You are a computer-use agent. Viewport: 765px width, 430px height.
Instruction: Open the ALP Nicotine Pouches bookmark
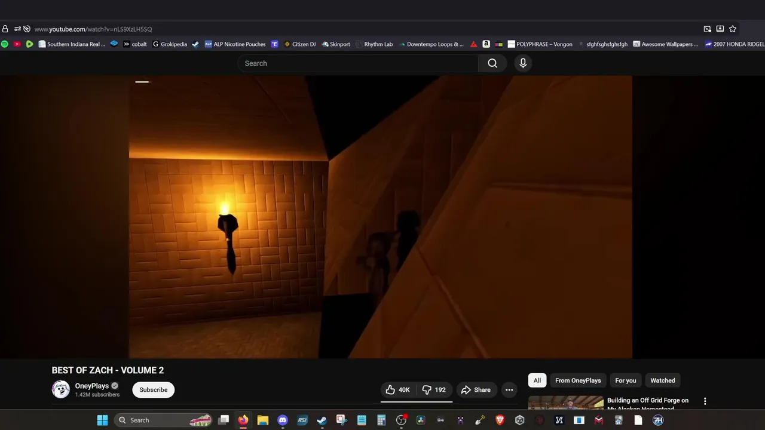point(235,44)
